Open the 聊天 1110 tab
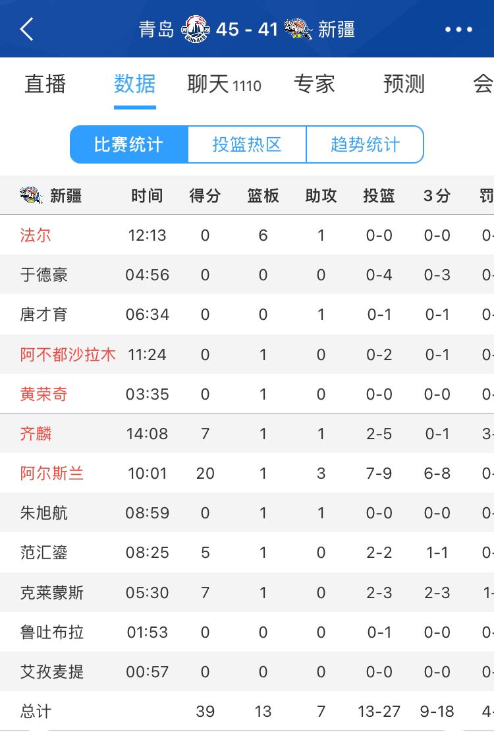Viewport: 494px width, 732px height. pos(225,84)
